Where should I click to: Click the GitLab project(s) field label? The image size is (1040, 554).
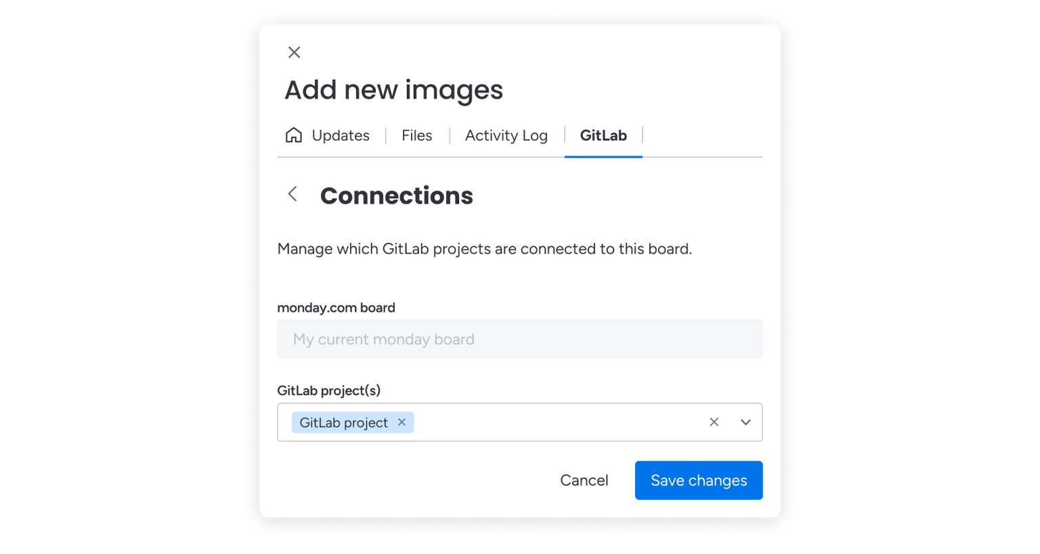point(328,390)
